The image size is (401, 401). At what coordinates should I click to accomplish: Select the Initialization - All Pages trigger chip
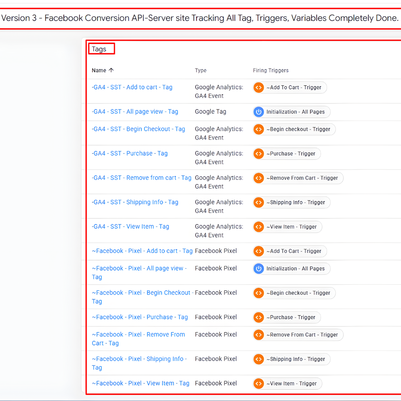291,112
